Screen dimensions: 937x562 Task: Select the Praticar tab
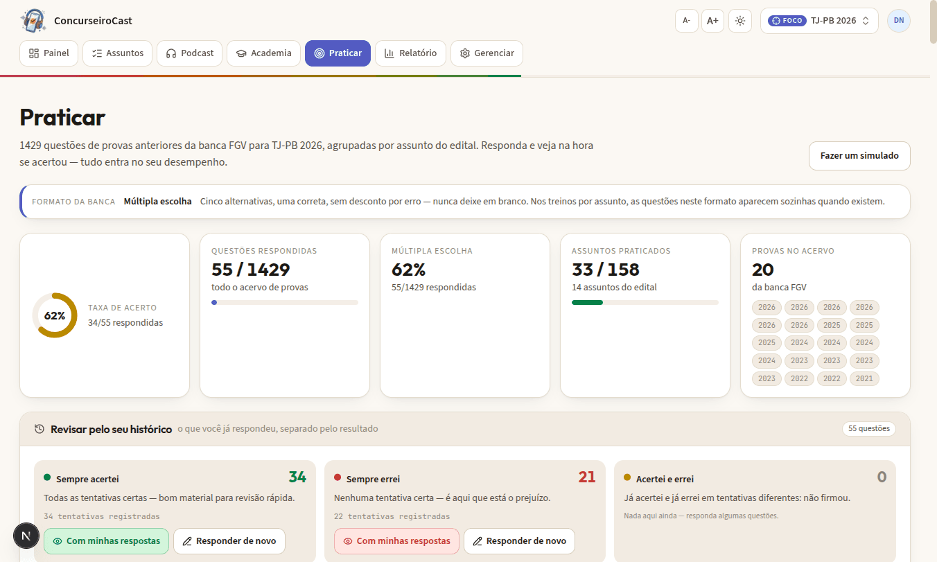[338, 53]
